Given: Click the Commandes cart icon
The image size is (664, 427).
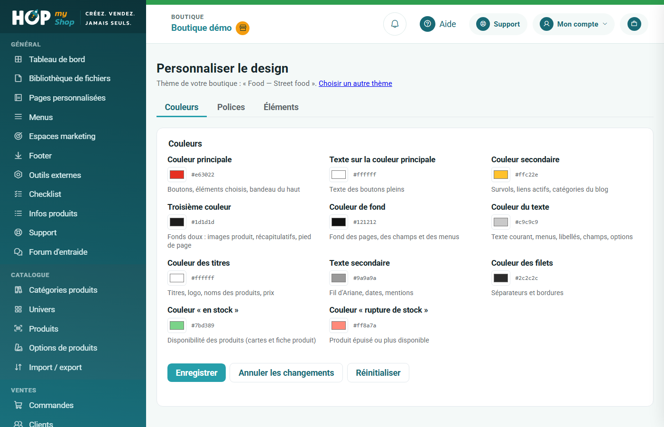Looking at the screenshot, I should (18, 405).
